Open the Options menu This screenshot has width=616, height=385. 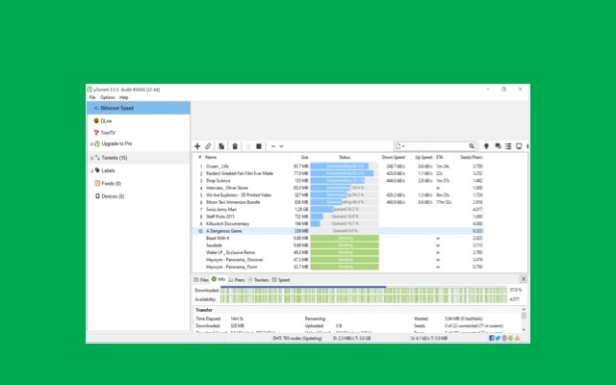pos(107,97)
